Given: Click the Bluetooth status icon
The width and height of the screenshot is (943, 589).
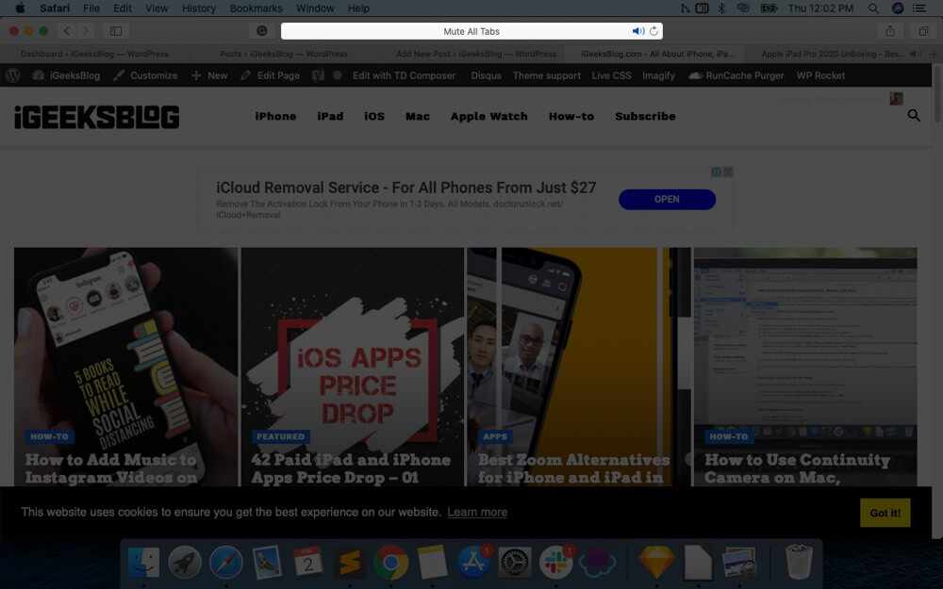Looking at the screenshot, I should (x=721, y=8).
